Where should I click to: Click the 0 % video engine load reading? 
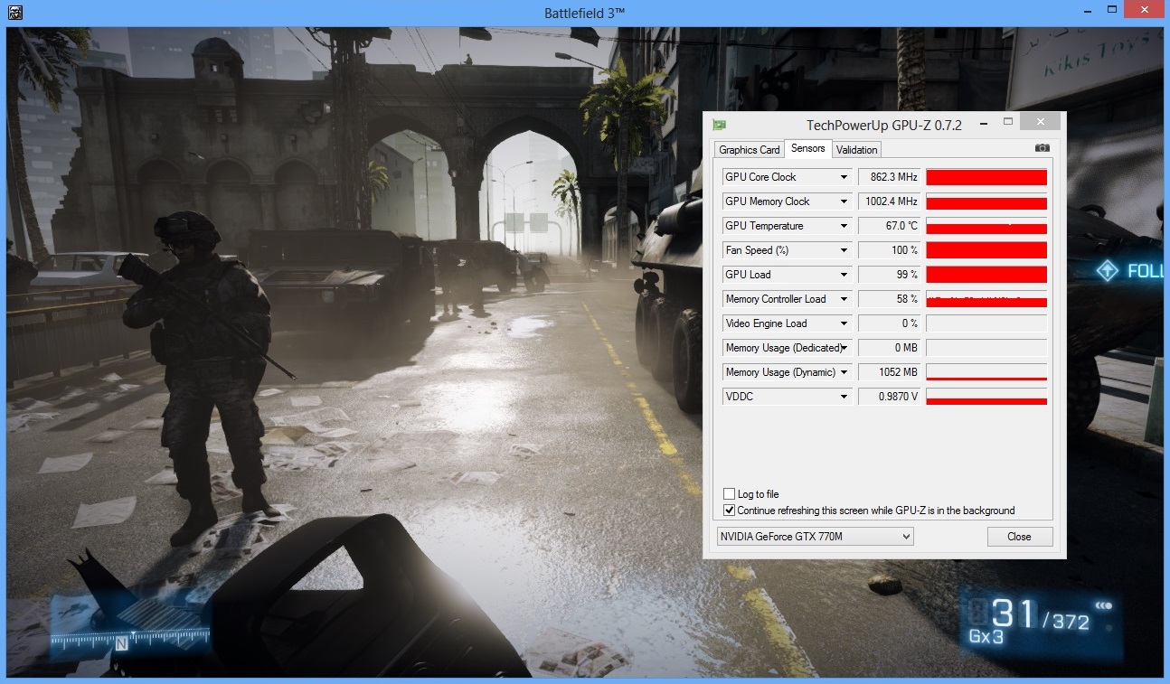click(x=889, y=323)
